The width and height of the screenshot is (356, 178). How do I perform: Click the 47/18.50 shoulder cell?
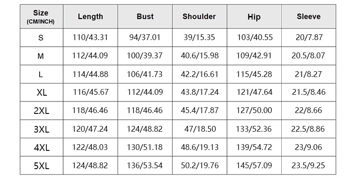[199, 129]
